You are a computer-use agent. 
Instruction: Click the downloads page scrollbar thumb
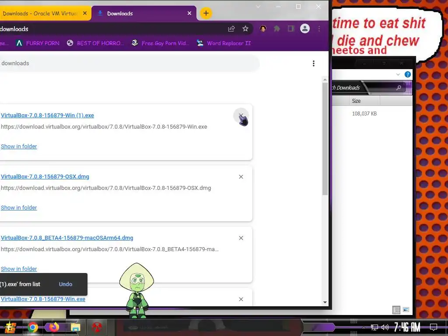point(325,139)
